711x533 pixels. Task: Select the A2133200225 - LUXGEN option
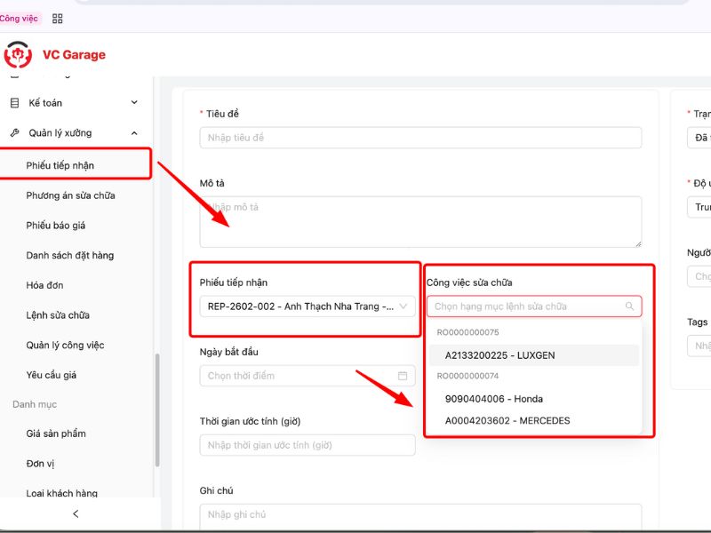point(499,355)
